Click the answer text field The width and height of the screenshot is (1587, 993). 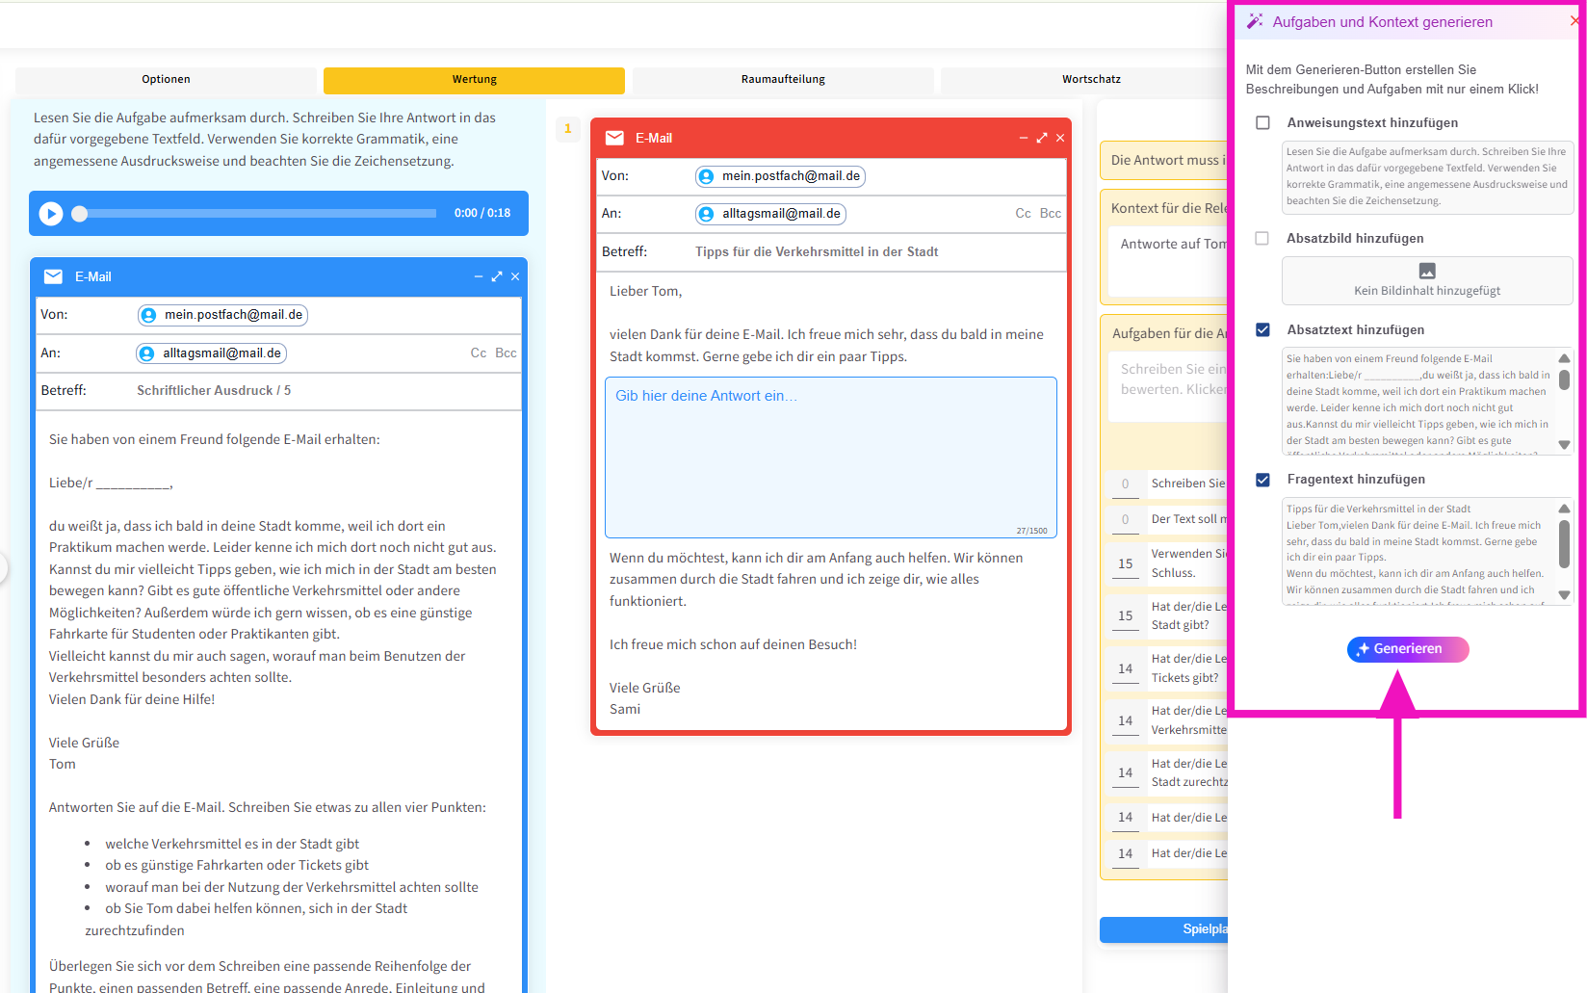pyautogui.click(x=830, y=457)
